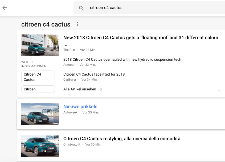The height and width of the screenshot is (162, 225).
Task: Click the back arrow icon
Action: [x=5, y=8]
